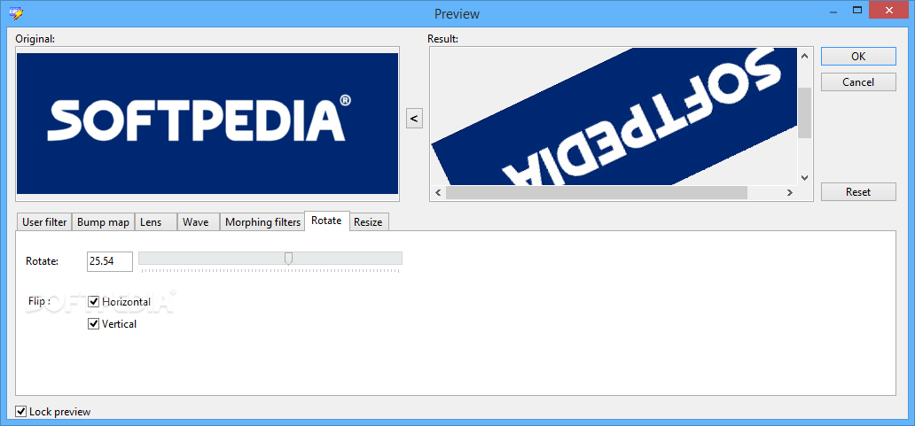The width and height of the screenshot is (915, 426).
Task: Click the 'Flip :' label
Action: [39, 301]
